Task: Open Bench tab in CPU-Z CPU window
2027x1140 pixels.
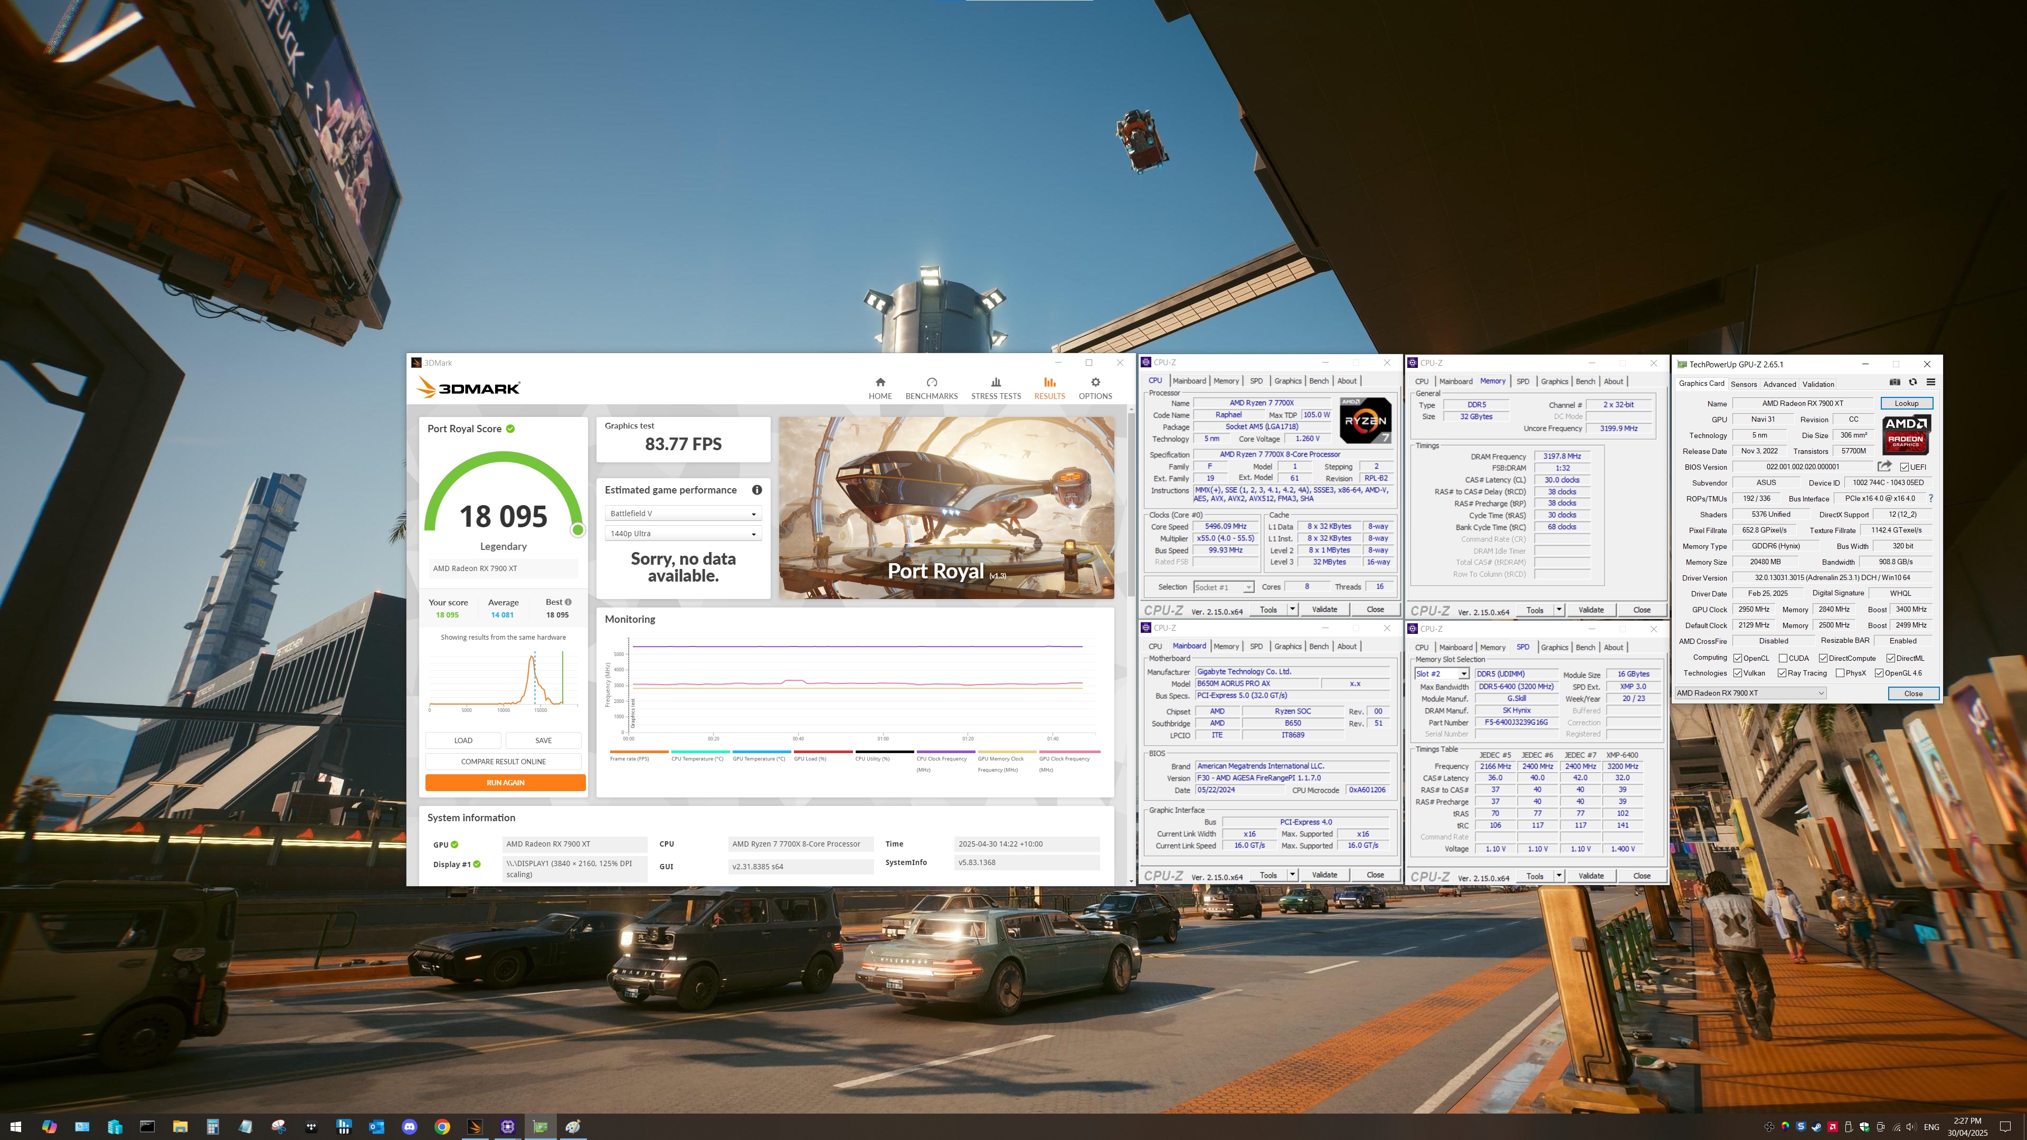Action: (1319, 381)
